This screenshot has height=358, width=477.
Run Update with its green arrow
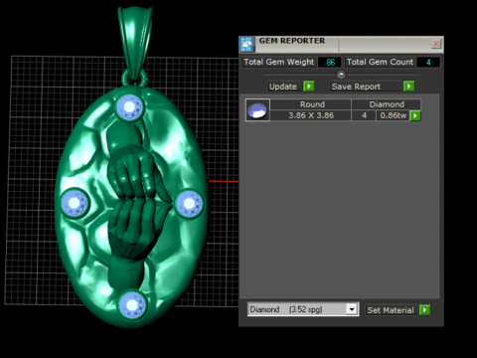[x=309, y=87]
